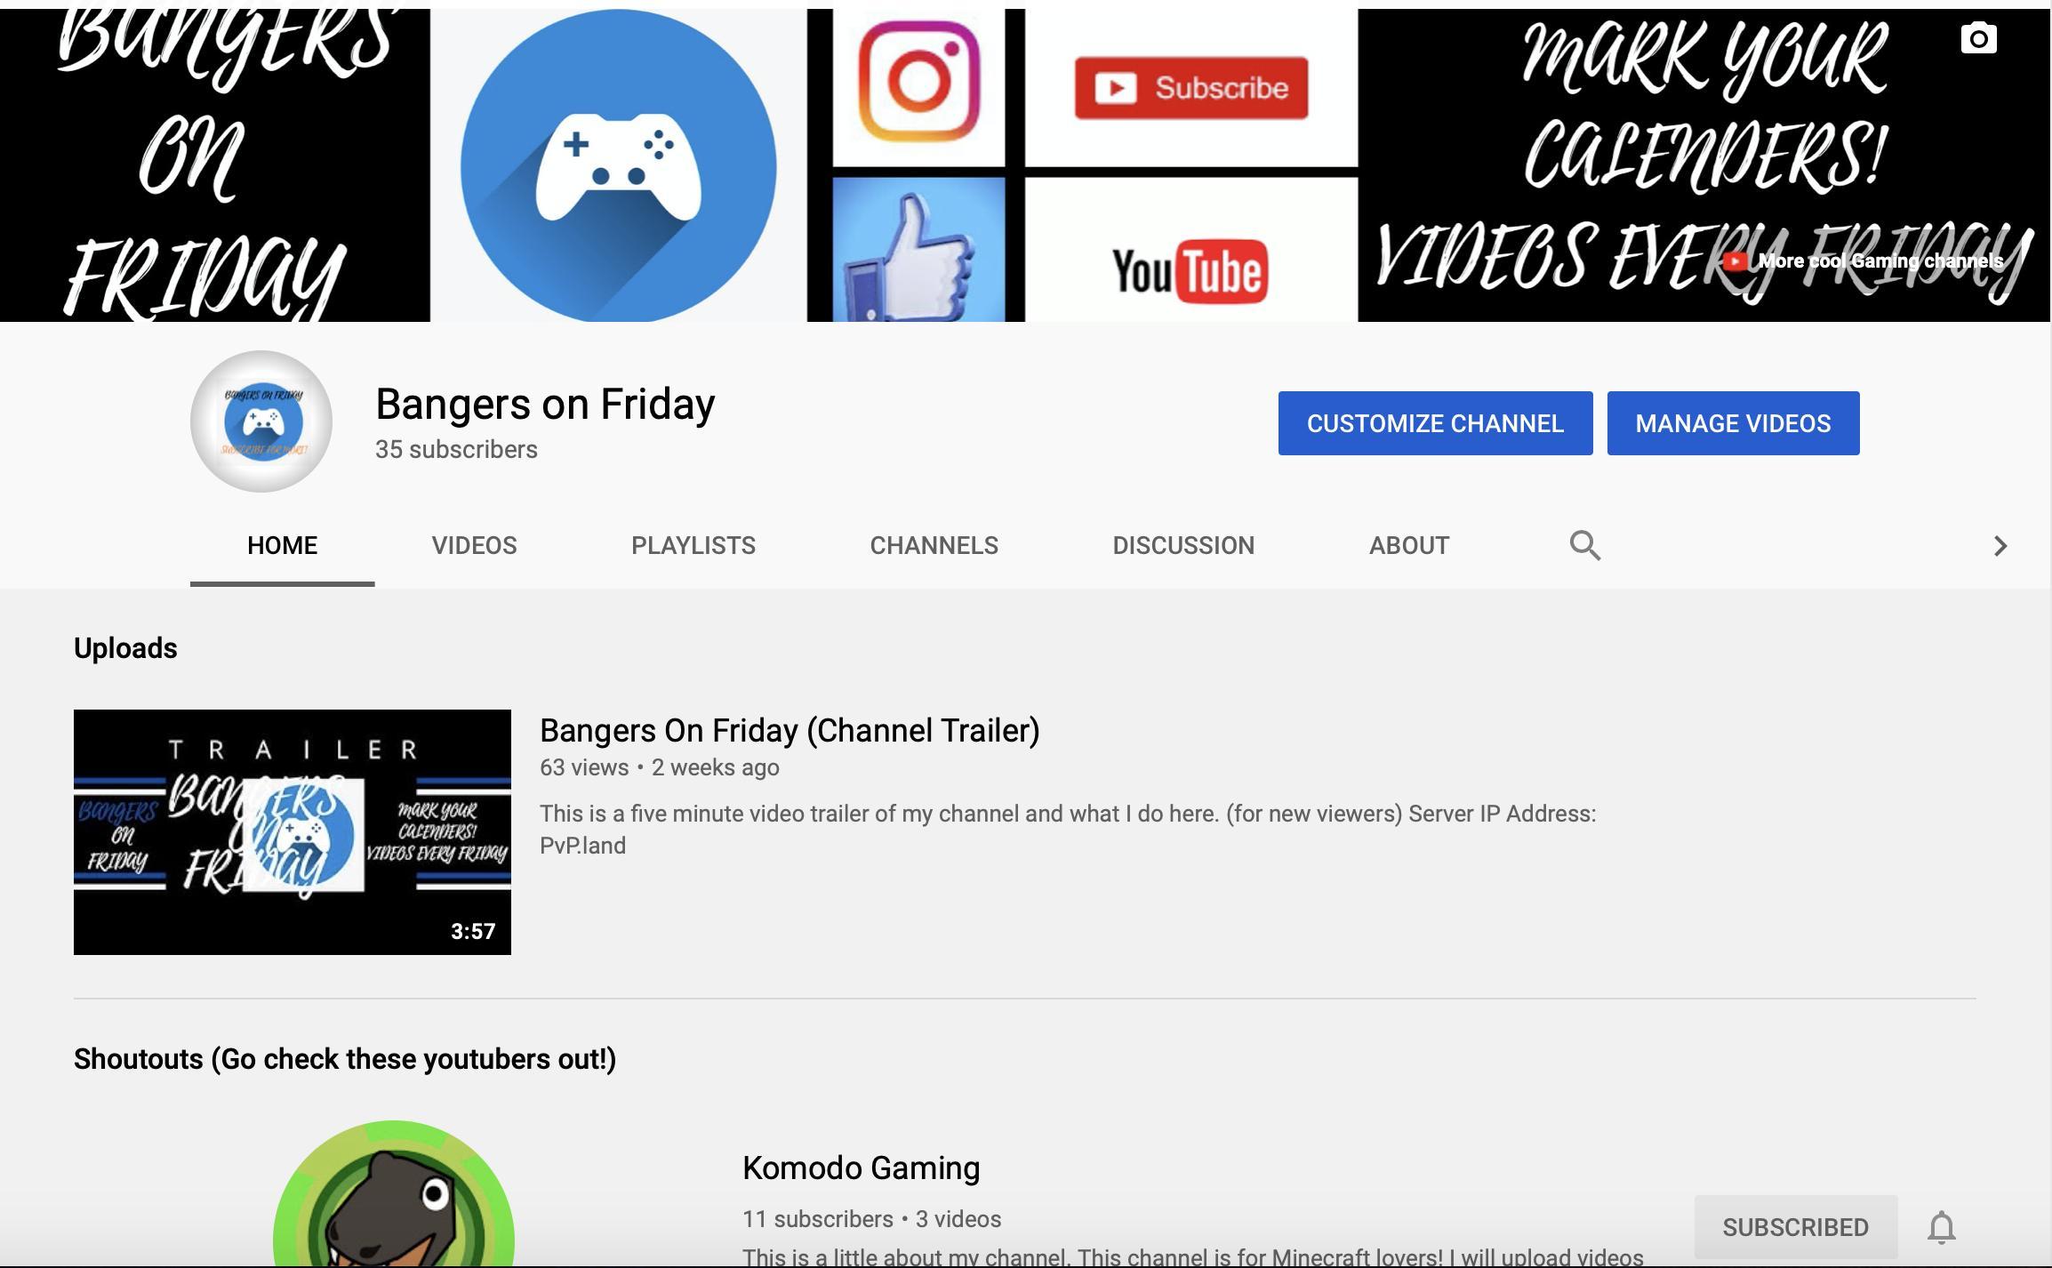Click notification bell for Komodo Gaming
The height and width of the screenshot is (1268, 2052).
click(x=1941, y=1227)
